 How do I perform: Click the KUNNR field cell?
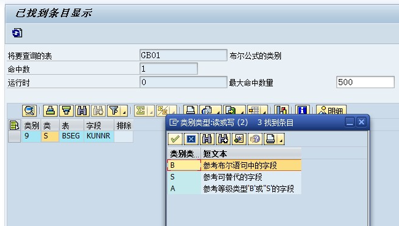[x=99, y=137]
